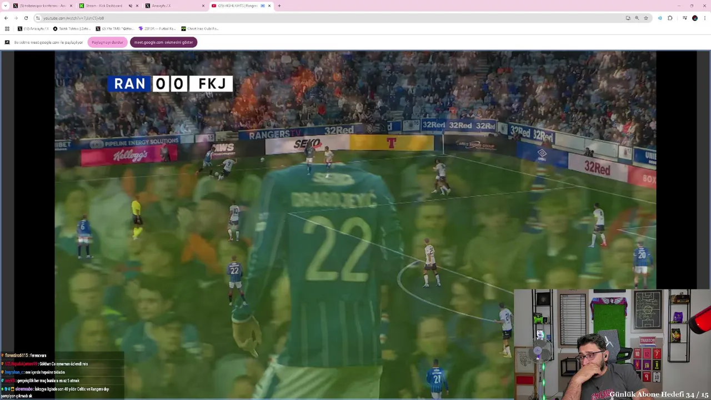Open the Taktik Tahtası bookmark
Screen dimensions: 711x400
click(x=72, y=28)
